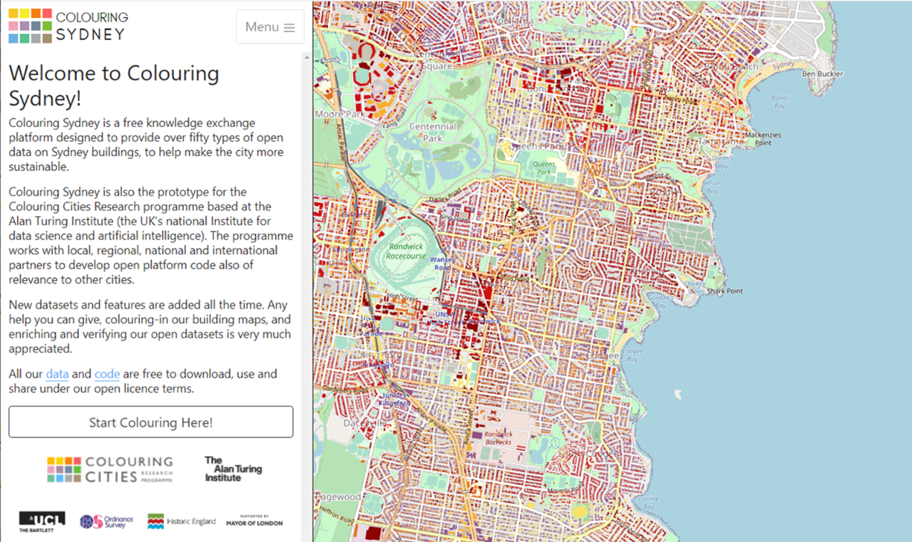Click Mackenzies Point label on map
The width and height of the screenshot is (912, 542).
(x=763, y=139)
